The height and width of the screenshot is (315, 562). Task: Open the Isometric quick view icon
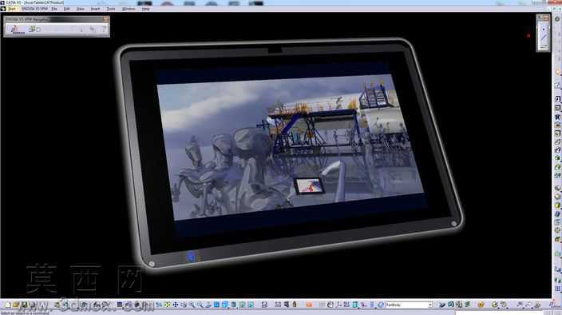[225, 305]
